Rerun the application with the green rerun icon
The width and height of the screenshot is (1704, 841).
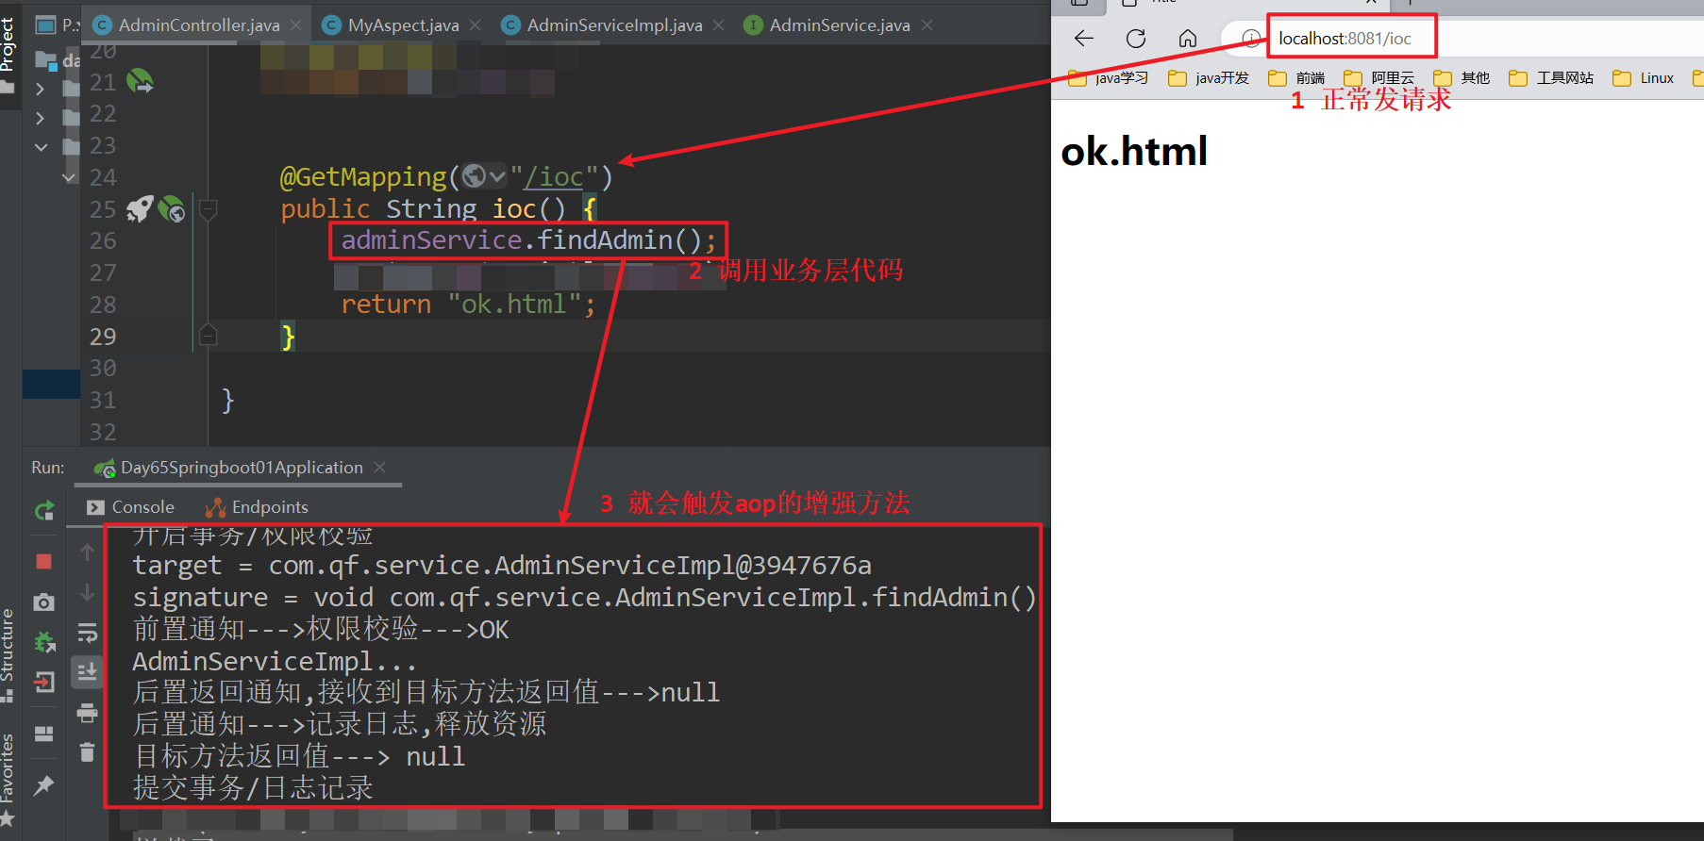(43, 511)
